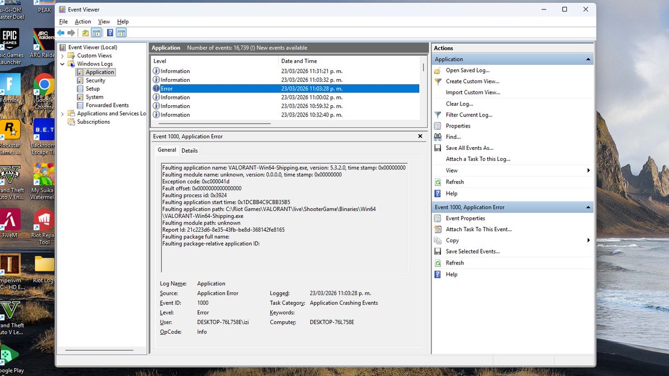This screenshot has height=376, width=669.
Task: Click the Refresh icon under Application actions
Action: (438, 182)
